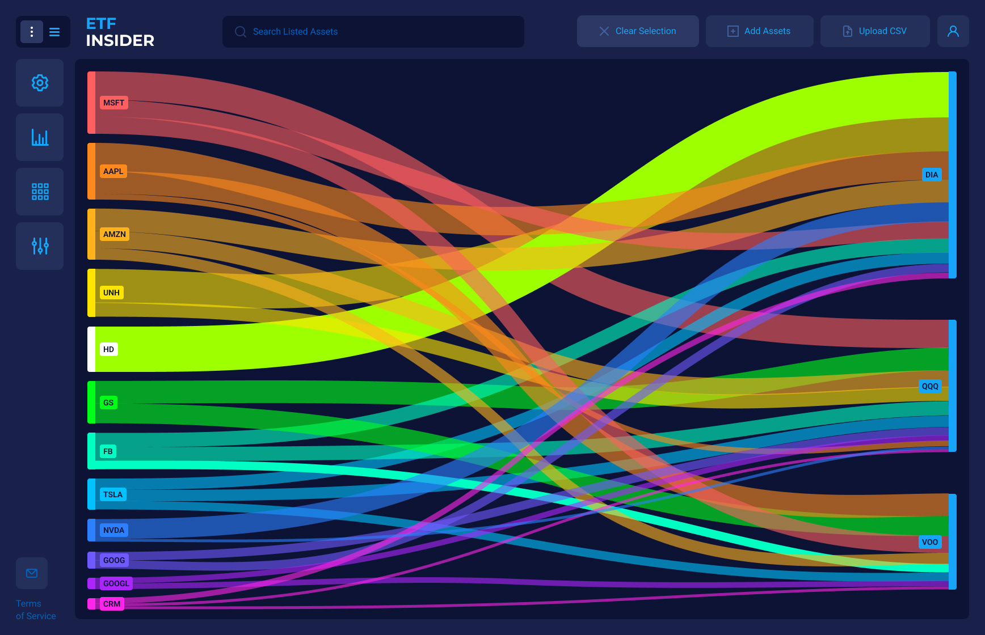
Task: Click the Add Assets plus icon
Action: point(733,31)
